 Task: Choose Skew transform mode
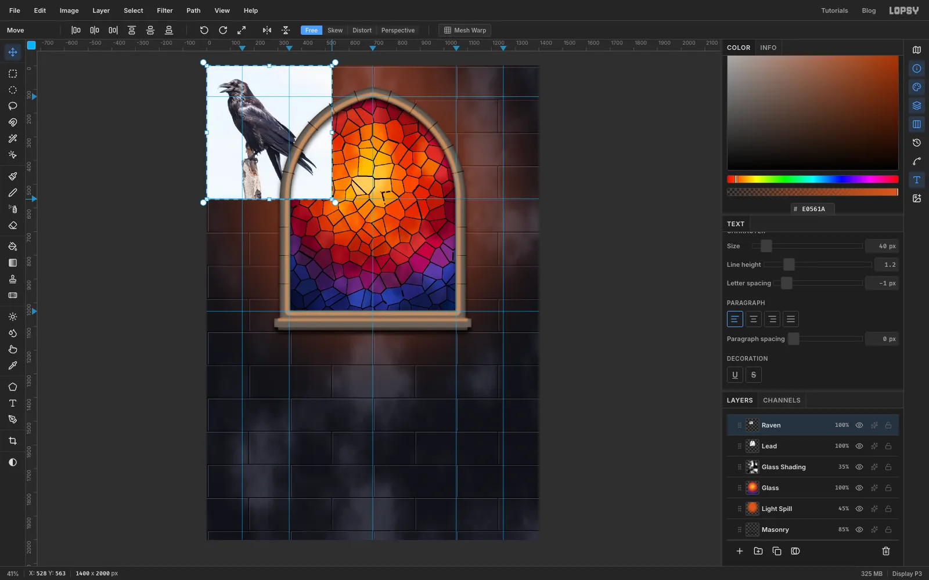tap(335, 30)
